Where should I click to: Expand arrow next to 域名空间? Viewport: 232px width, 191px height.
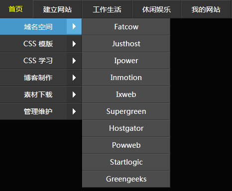74,26
